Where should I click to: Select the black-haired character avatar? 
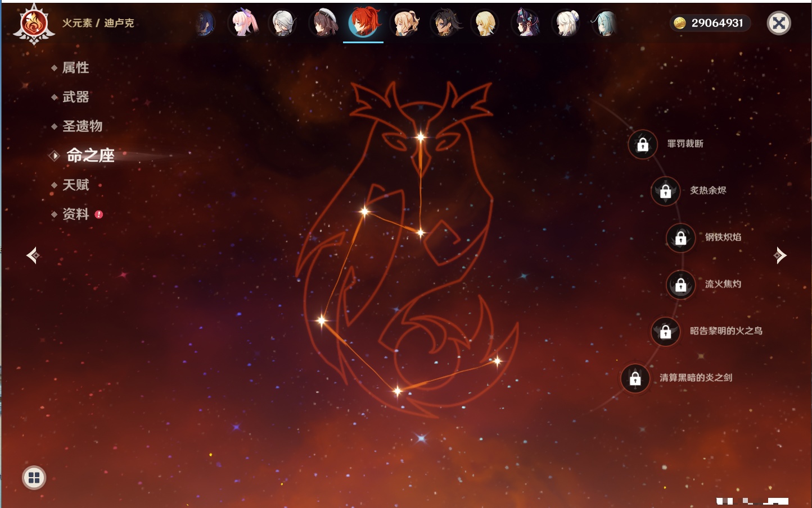point(446,23)
